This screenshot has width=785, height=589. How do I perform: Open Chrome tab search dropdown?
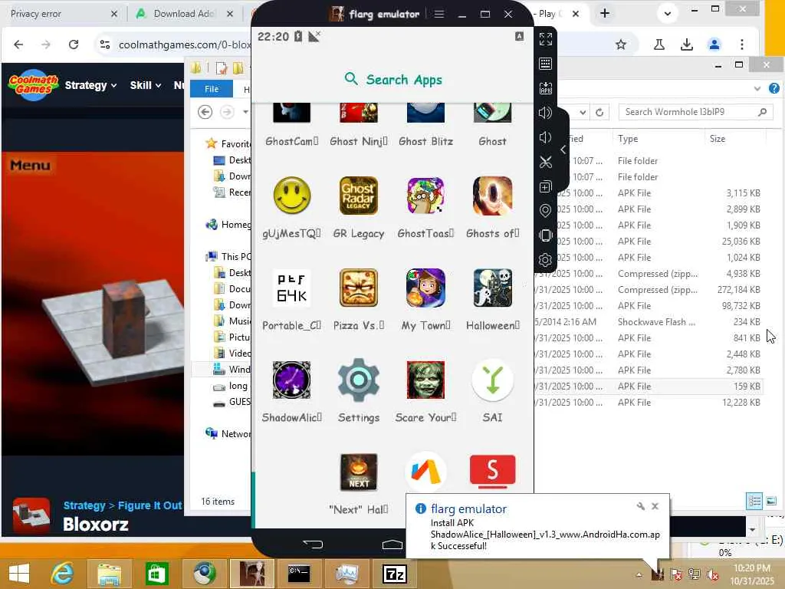click(x=668, y=14)
